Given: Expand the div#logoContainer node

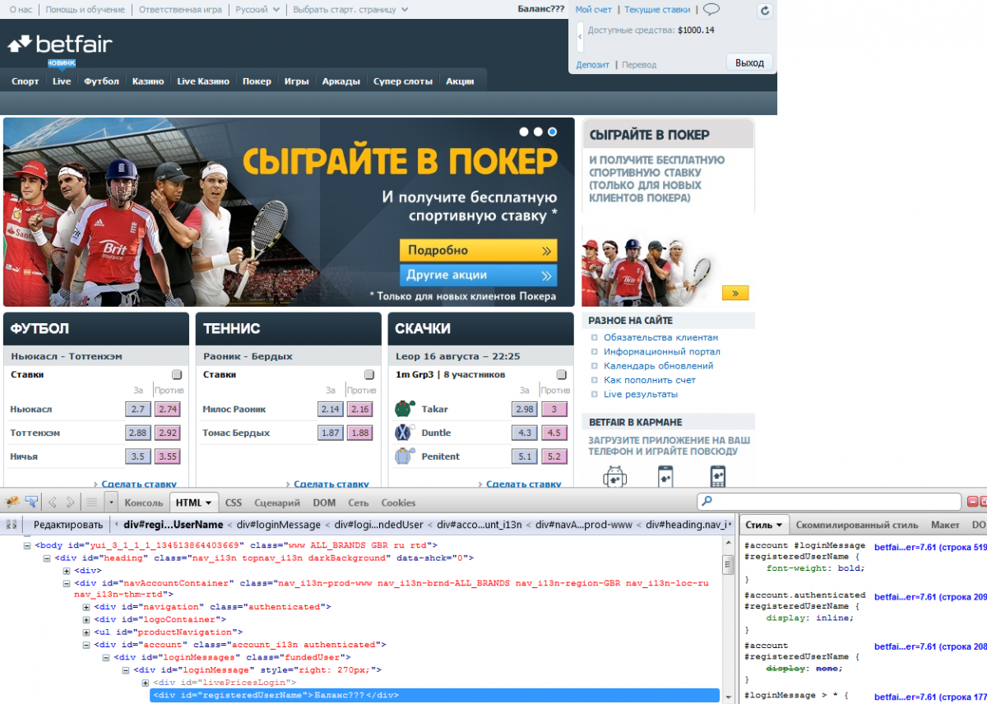Looking at the screenshot, I should pyautogui.click(x=86, y=619).
